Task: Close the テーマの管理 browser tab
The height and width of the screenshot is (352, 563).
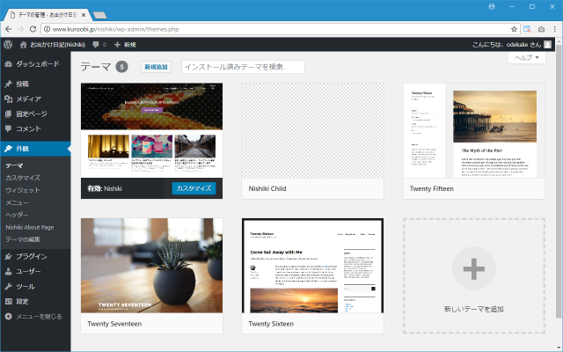Action: pos(84,15)
